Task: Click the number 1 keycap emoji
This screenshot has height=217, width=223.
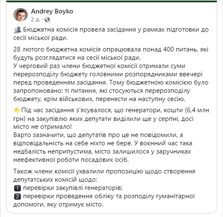Action: (x=17, y=188)
